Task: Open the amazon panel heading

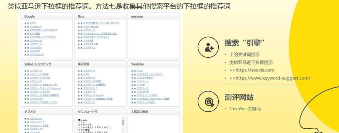Action: [x=137, y=16]
